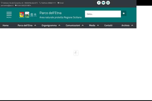Expand the chevron next to Parco dell'Etna
The height and width of the screenshot is (101, 152).
click(35, 25)
